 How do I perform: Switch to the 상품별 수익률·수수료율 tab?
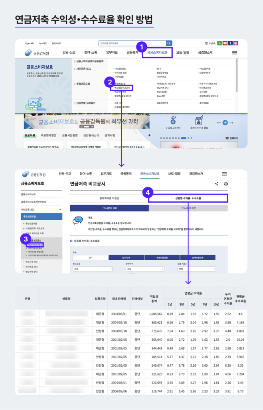[x=188, y=198]
